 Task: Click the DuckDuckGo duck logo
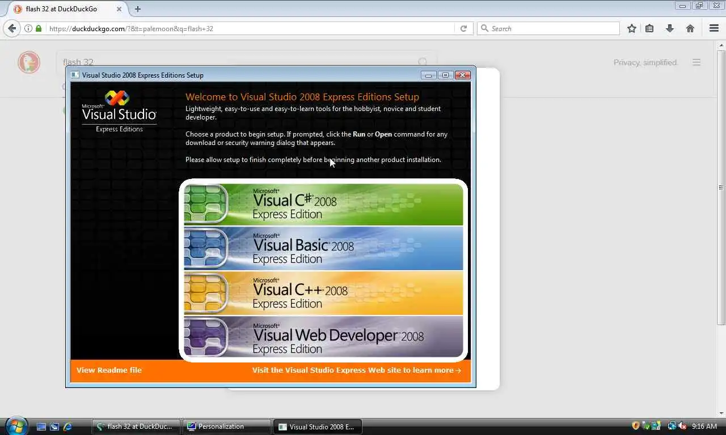(29, 62)
